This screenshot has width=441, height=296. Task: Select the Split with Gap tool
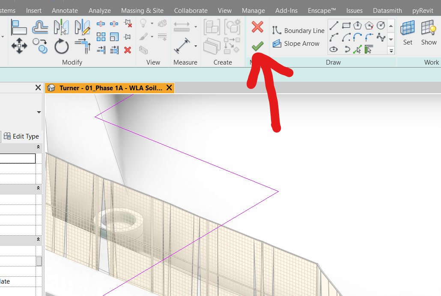[114, 24]
